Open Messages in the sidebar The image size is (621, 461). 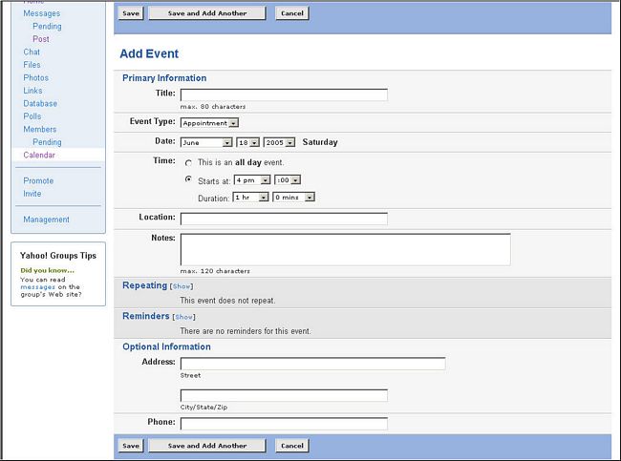pos(42,13)
